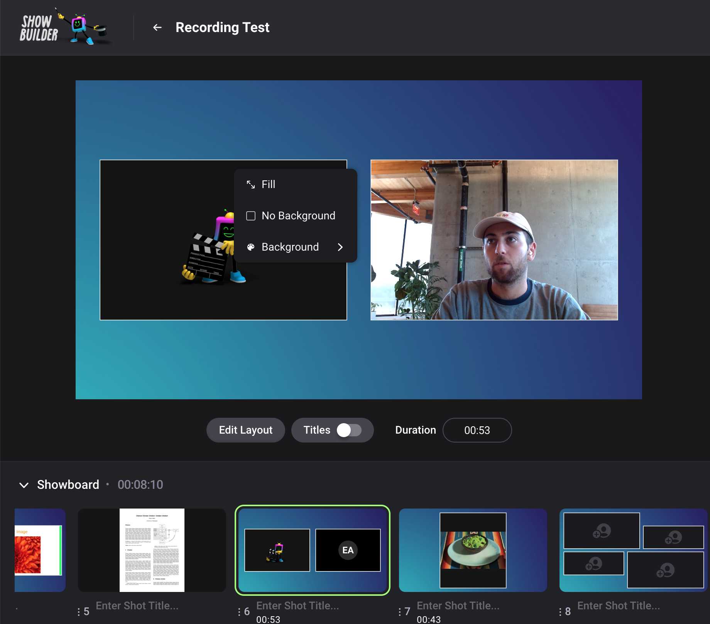The image size is (710, 624).
Task: Select the shot 7 guacamole thumbnail
Action: (473, 550)
